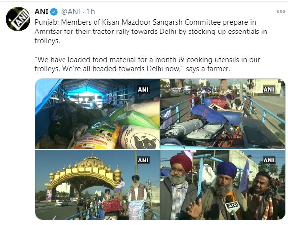Open the @ANI handle link
The height and width of the screenshot is (225, 288).
click(x=71, y=12)
